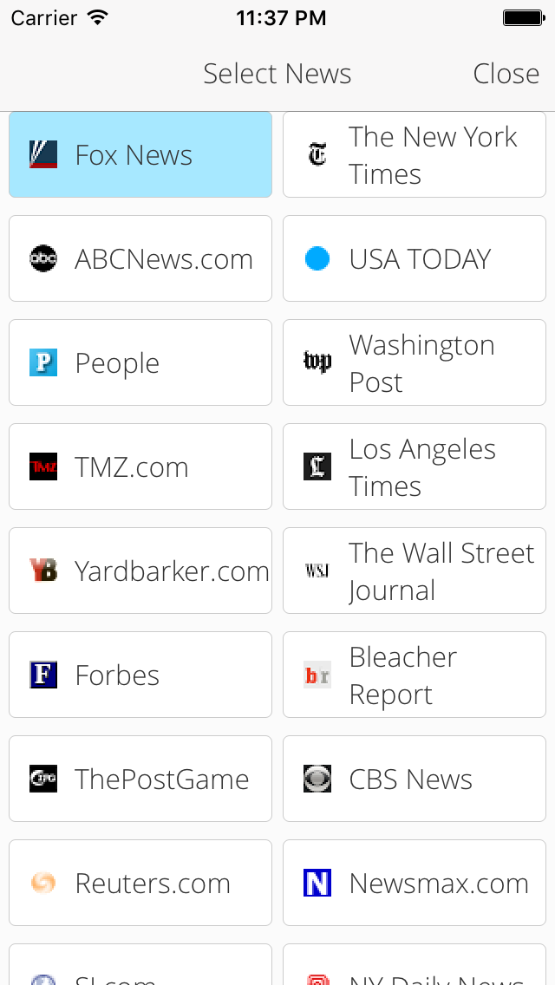The image size is (555, 985).
Task: Choose ThePostGame tile
Action: click(140, 779)
